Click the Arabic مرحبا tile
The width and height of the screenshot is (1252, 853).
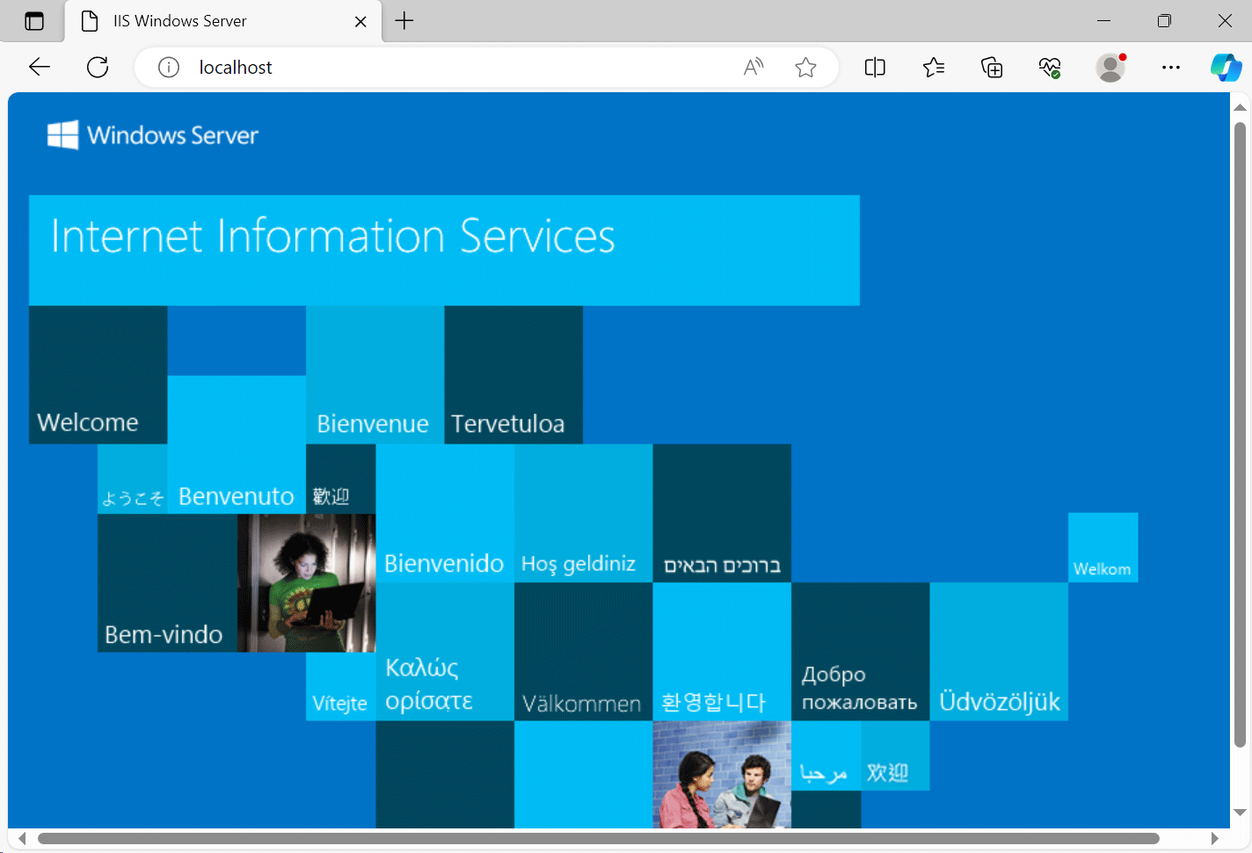point(826,755)
